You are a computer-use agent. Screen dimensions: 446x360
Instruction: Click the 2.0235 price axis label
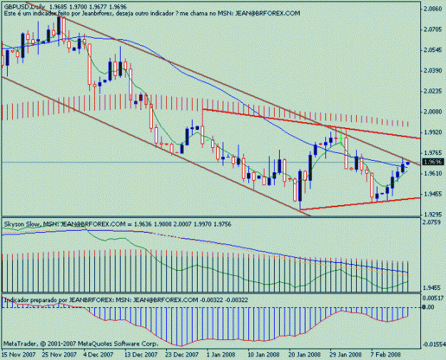[x=433, y=91]
